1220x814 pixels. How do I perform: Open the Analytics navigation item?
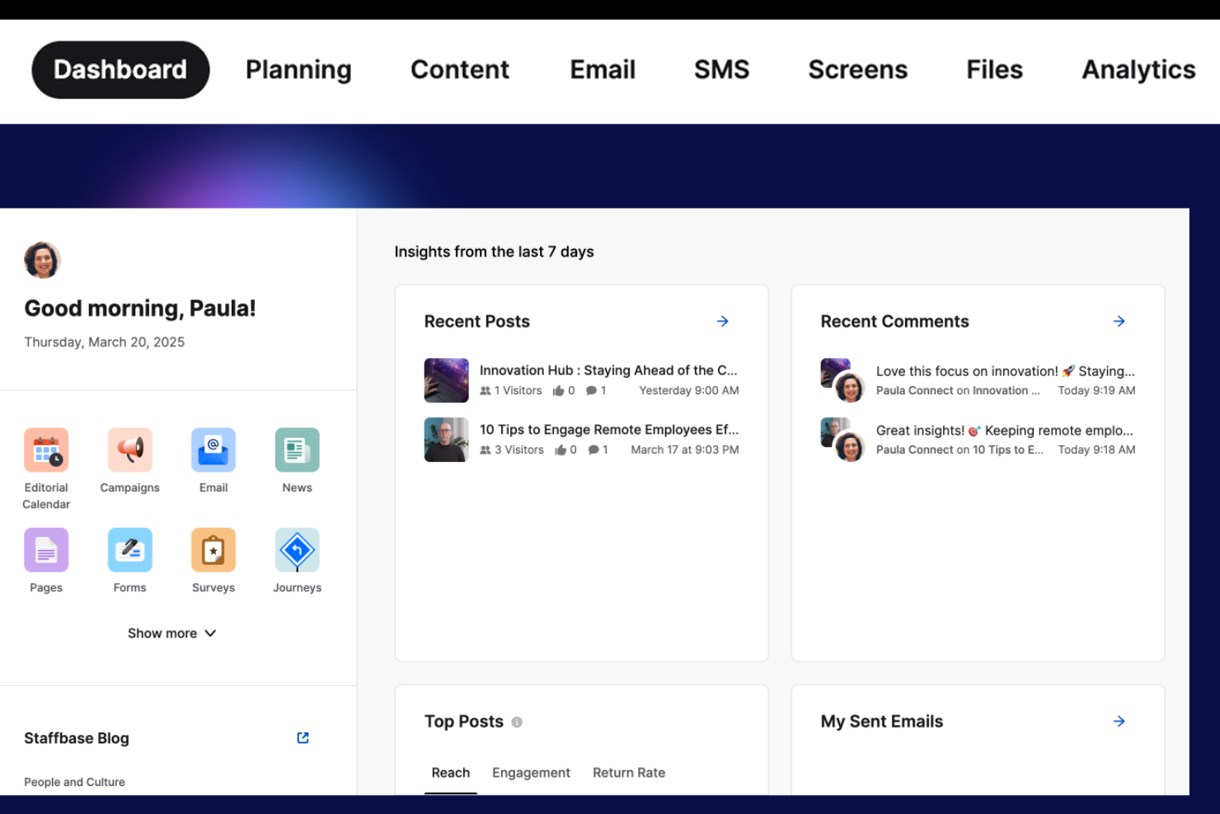[1138, 70]
